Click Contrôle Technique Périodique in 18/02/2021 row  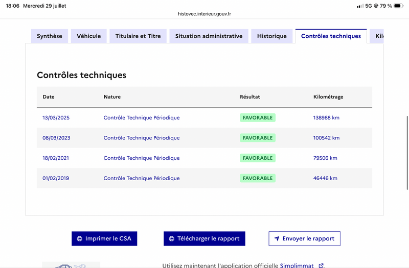142,158
